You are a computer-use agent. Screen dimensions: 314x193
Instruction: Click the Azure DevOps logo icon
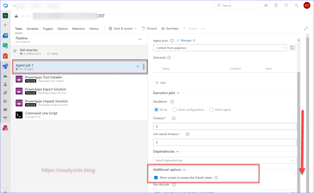5,5
